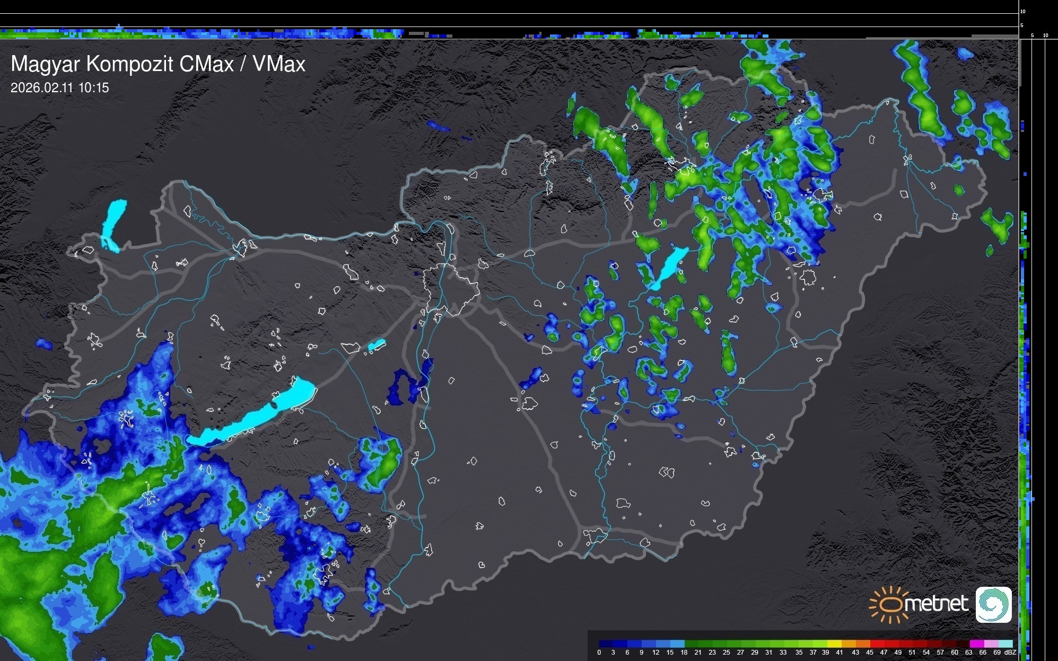
Task: Click the top horizontal VMax cross-section strip
Action: tap(509, 33)
